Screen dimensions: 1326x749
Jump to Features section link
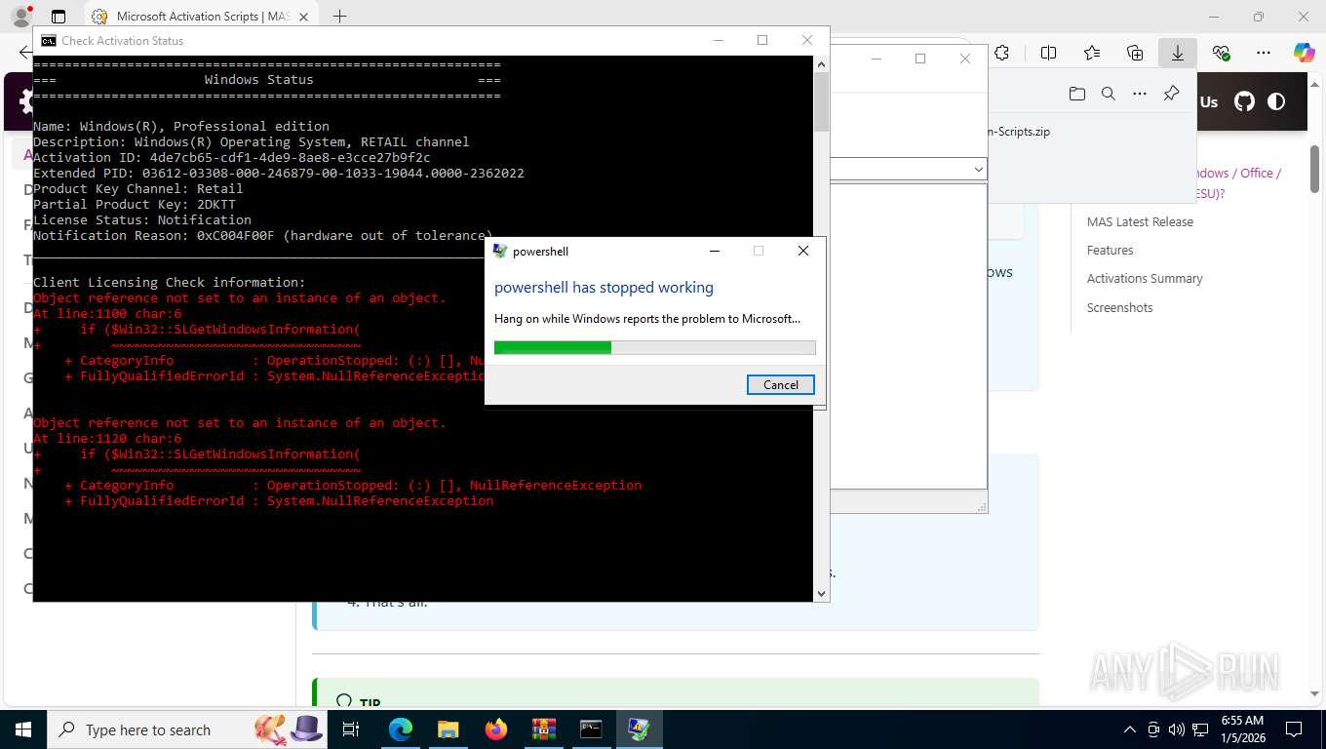pos(1110,250)
